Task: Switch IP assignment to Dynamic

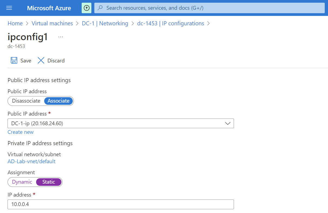Action: coord(23,182)
